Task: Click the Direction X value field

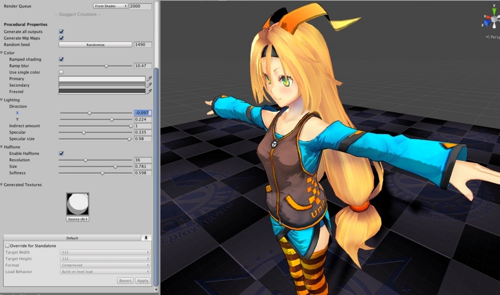Action: coord(143,113)
